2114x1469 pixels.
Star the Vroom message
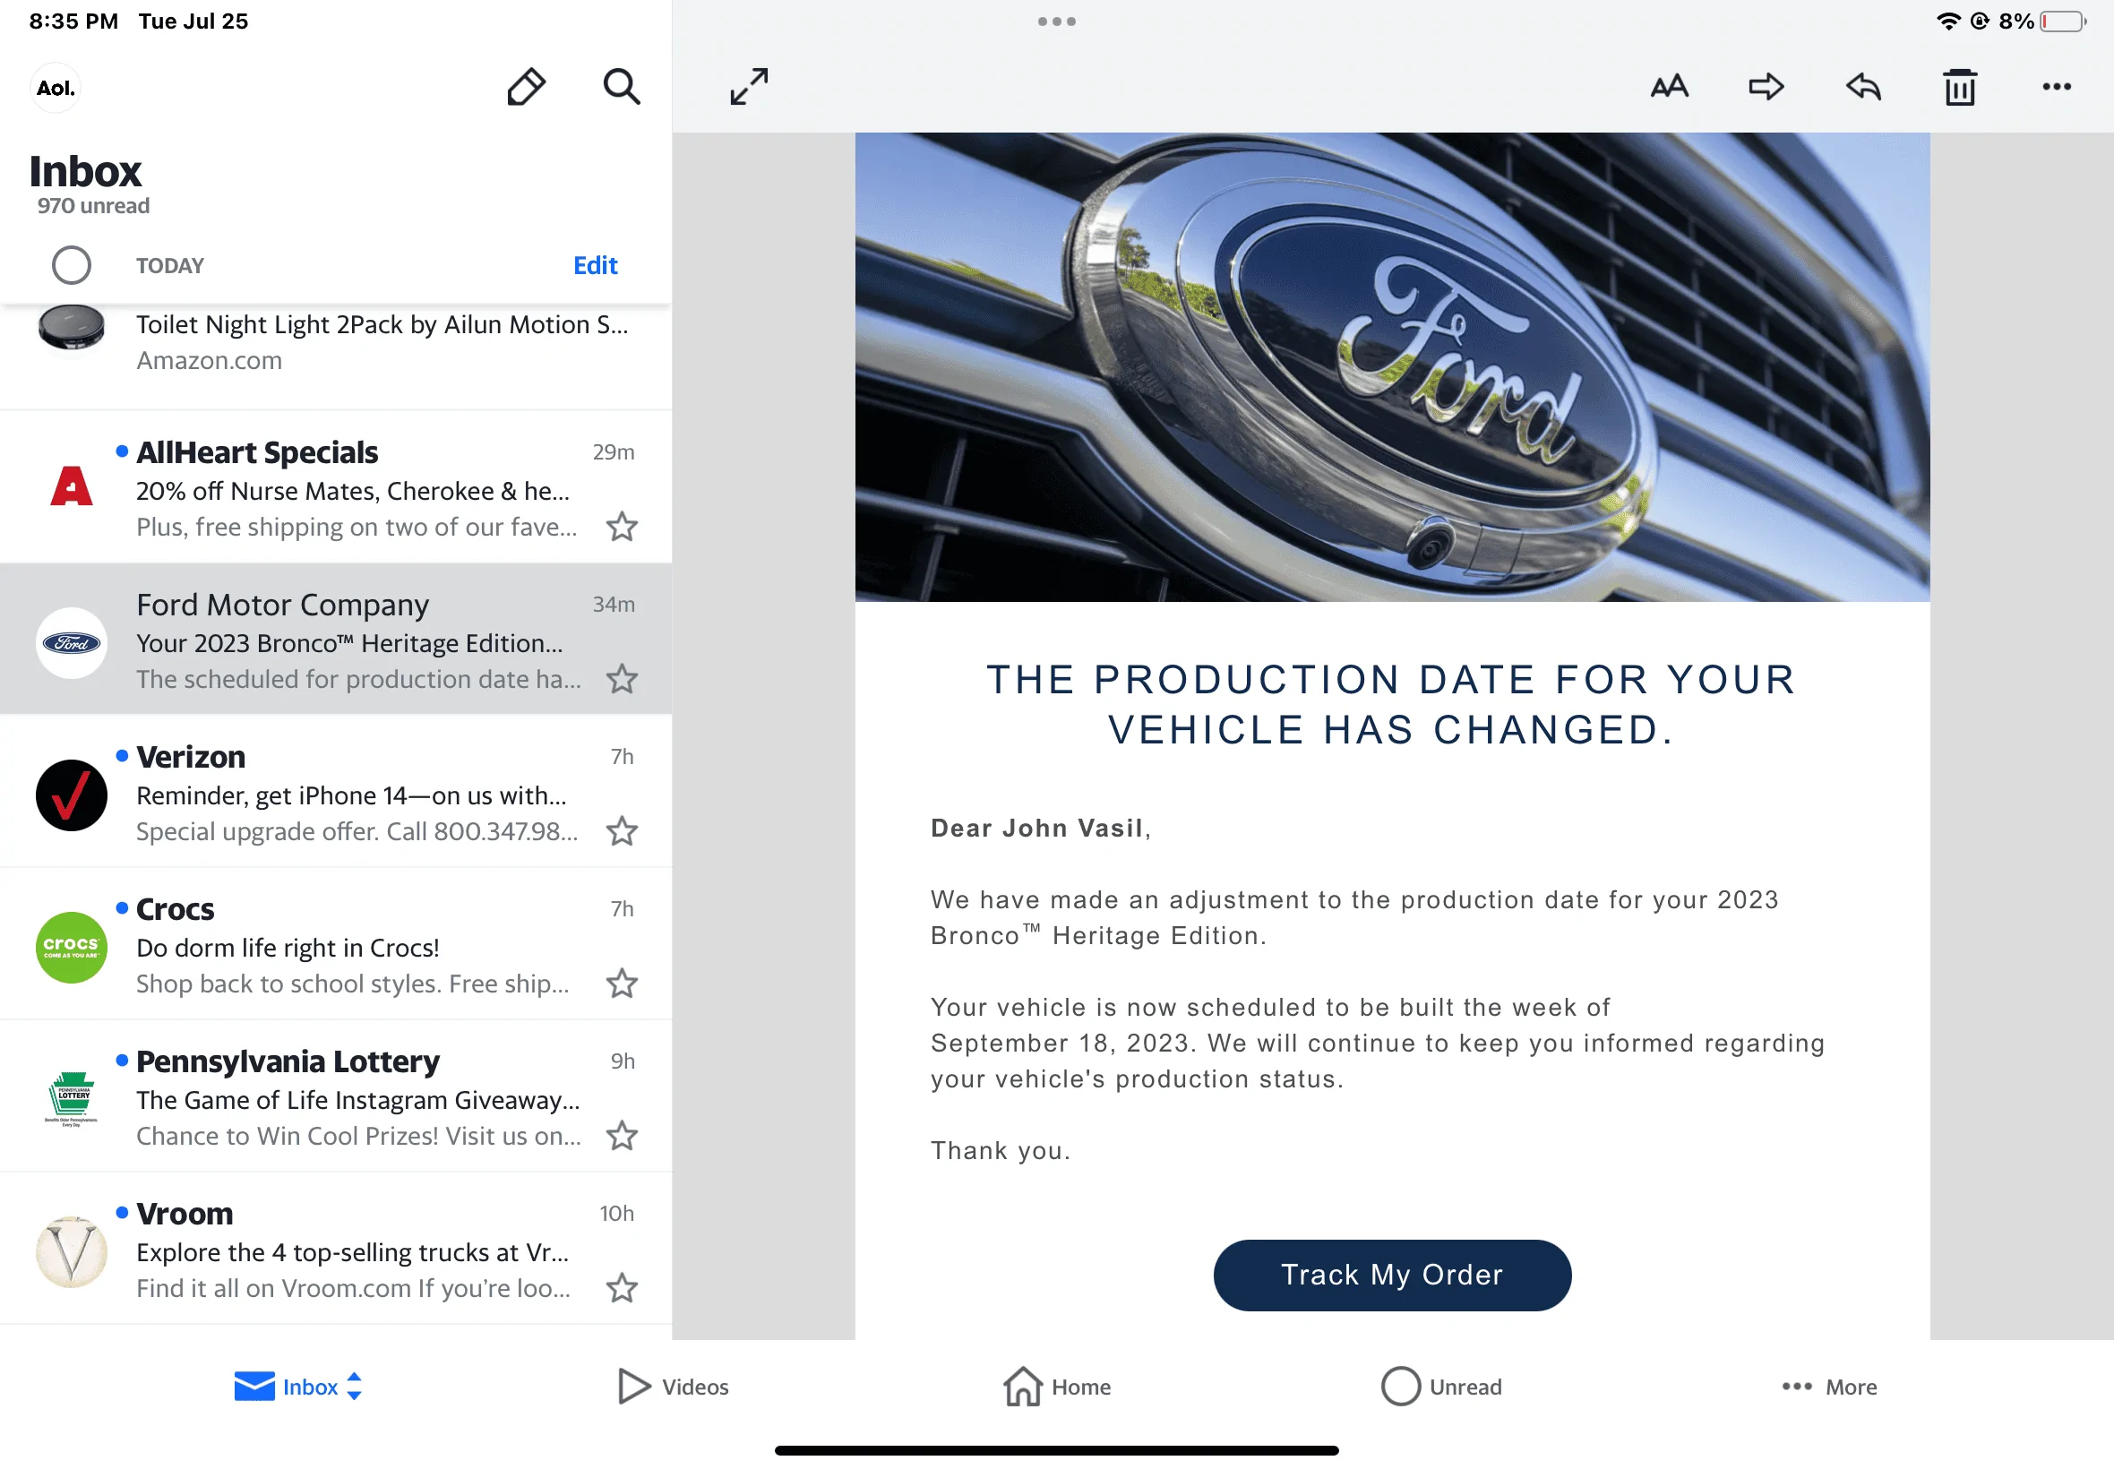click(623, 1289)
